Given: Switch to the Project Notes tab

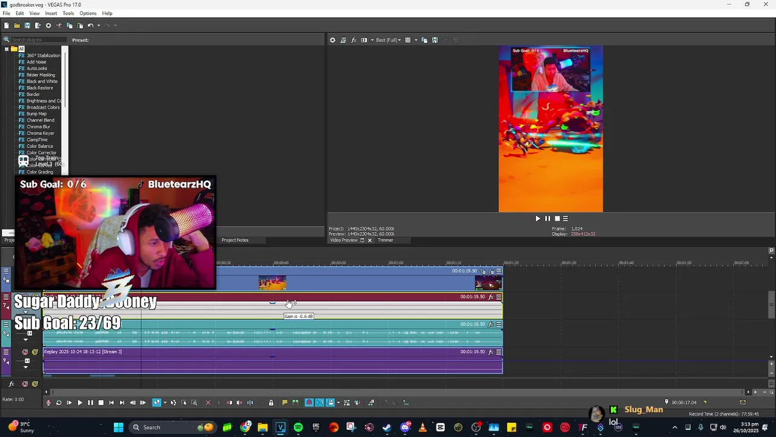Looking at the screenshot, I should [235, 240].
